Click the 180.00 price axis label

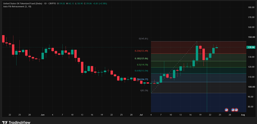point(251,7)
